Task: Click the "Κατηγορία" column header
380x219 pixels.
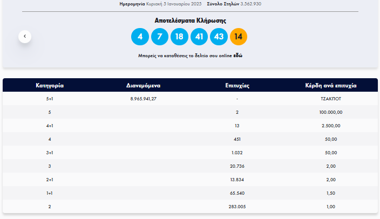Action: (x=50, y=85)
